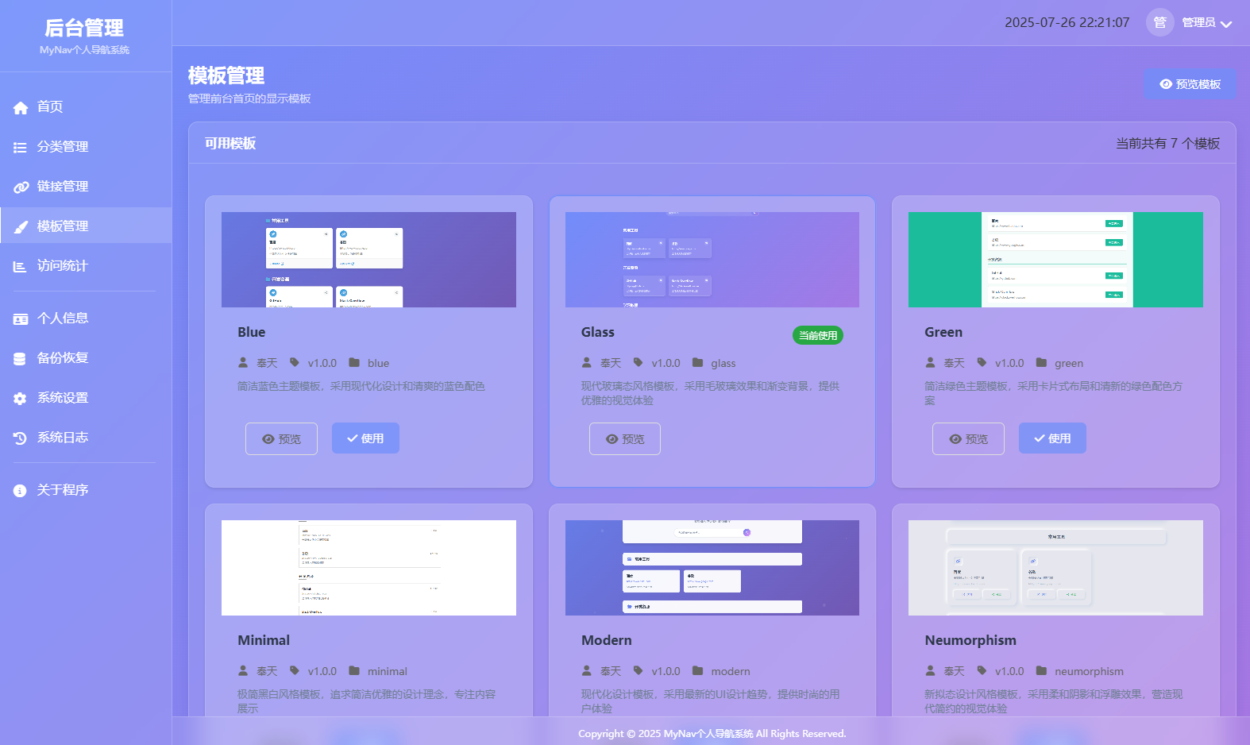Click the Modern template thumbnail image

click(x=712, y=568)
